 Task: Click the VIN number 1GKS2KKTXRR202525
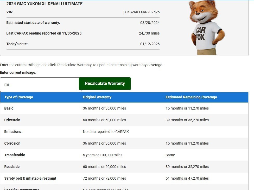pos(141,12)
